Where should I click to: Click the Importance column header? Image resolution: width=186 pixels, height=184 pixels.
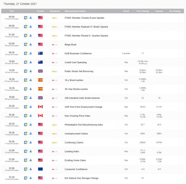pyautogui.click(x=55, y=11)
